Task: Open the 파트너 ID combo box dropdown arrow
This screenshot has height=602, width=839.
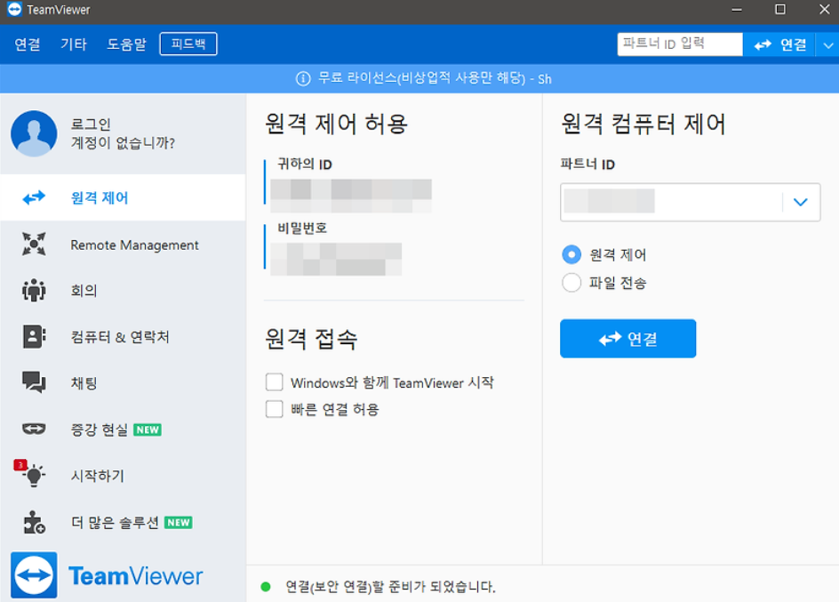Action: (801, 202)
